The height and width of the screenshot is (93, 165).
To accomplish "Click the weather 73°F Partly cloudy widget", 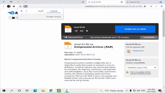I will (x=112, y=91).
